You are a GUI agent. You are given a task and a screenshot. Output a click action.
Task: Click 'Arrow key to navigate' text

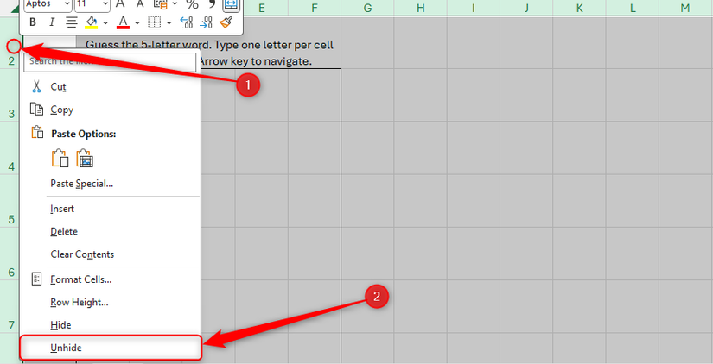click(255, 61)
